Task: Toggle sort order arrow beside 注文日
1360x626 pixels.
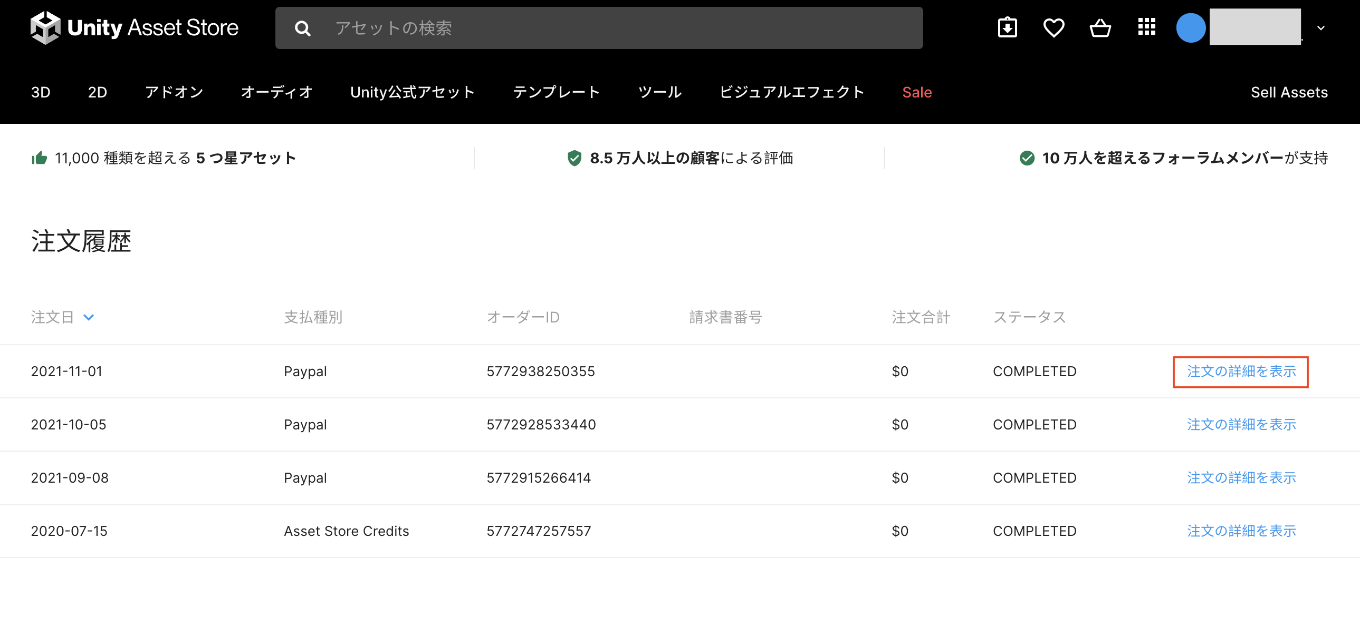Action: 89,317
